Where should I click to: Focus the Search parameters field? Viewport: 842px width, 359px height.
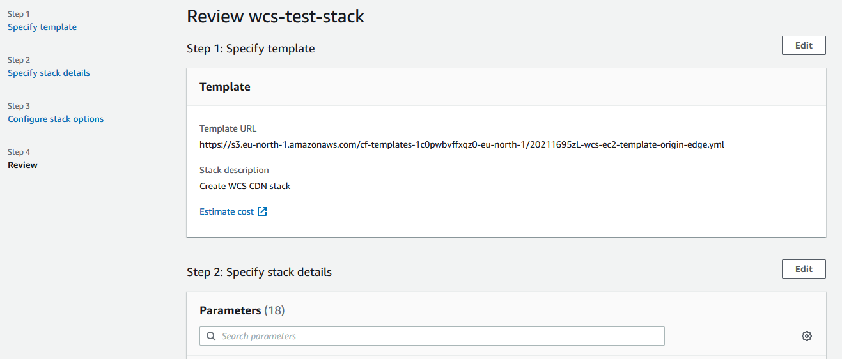441,336
